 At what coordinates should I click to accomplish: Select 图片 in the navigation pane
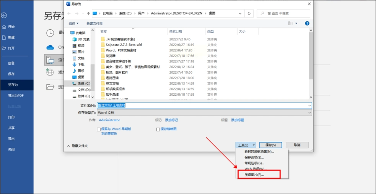point(78,52)
